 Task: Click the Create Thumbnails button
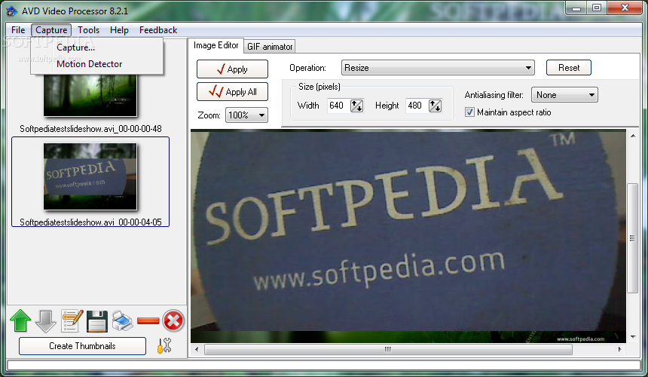pyautogui.click(x=82, y=346)
